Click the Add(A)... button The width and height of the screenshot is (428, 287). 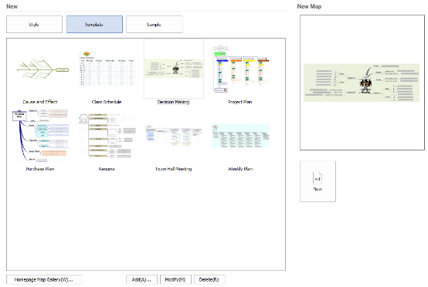(x=141, y=279)
